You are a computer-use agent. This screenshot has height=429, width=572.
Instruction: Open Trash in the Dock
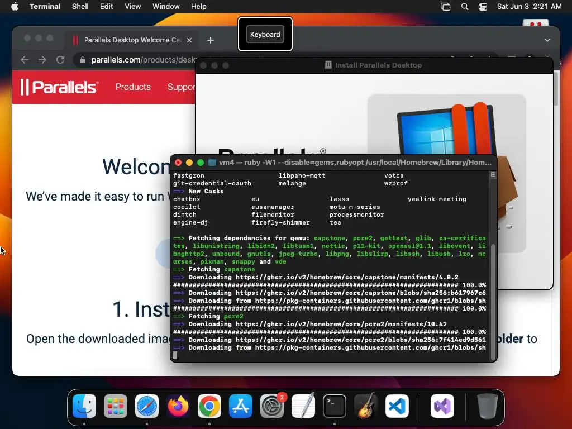[487, 406]
